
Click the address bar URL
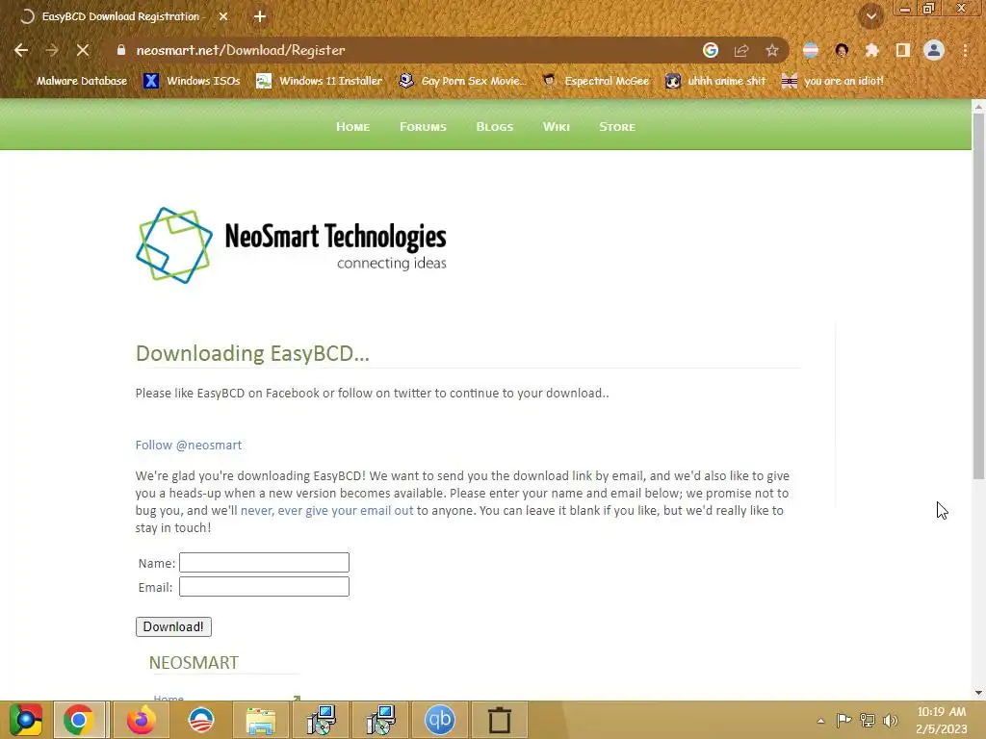[241, 50]
